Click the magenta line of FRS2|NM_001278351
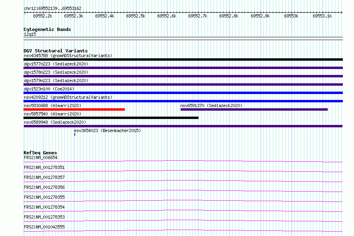The image size is (354, 236). 183,171
